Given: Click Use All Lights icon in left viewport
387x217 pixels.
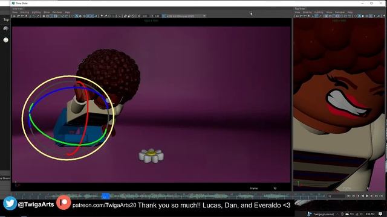Looking at the screenshot, I should pyautogui.click(x=92, y=16).
